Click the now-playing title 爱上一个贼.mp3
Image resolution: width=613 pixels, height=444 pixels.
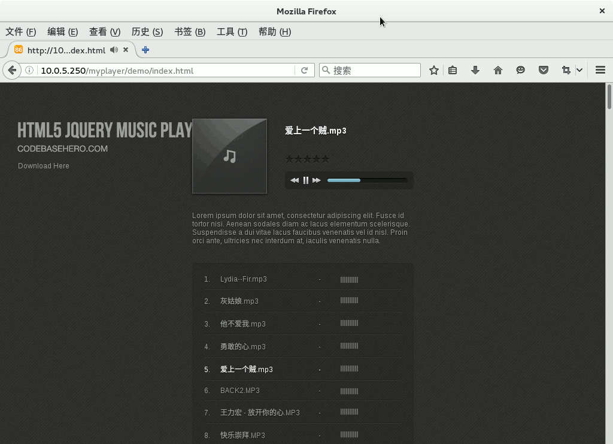point(315,131)
